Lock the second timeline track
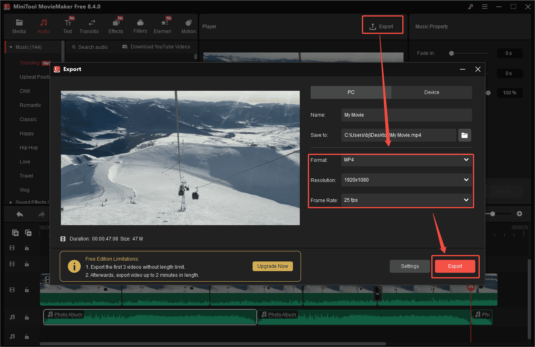This screenshot has height=347, width=535. (x=27, y=264)
